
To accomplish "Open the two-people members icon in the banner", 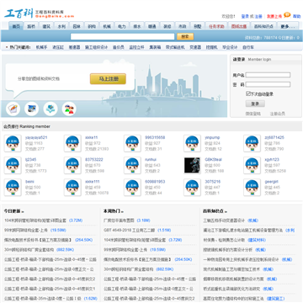I will click(69, 109).
